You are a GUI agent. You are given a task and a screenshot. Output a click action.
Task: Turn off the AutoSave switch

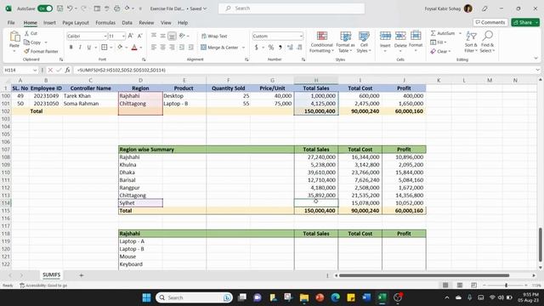(x=45, y=8)
